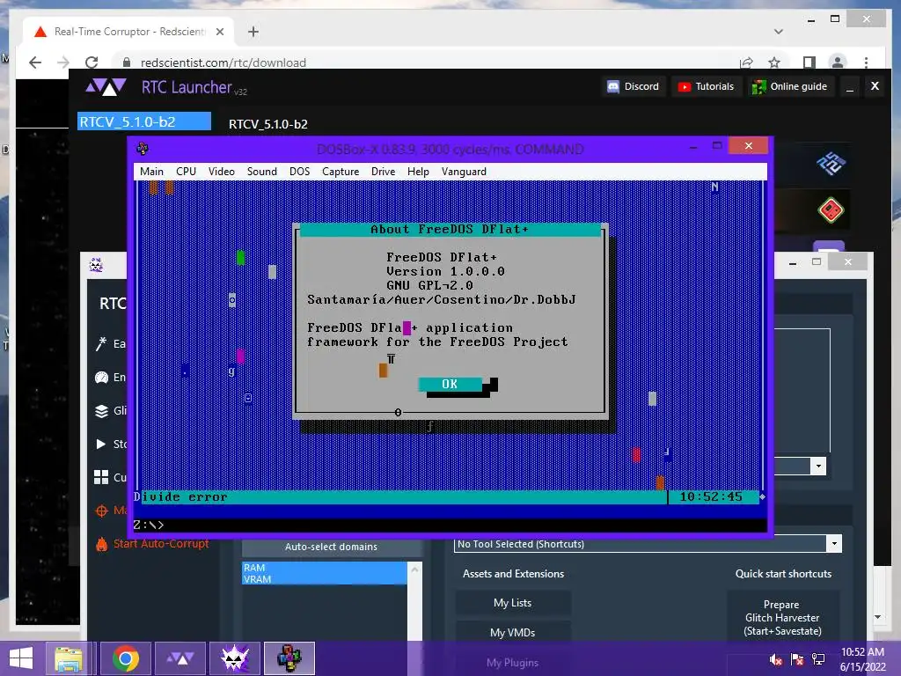Viewport: 901px width, 676px height.
Task: Click the share page icon in Chrome
Action: (x=746, y=62)
